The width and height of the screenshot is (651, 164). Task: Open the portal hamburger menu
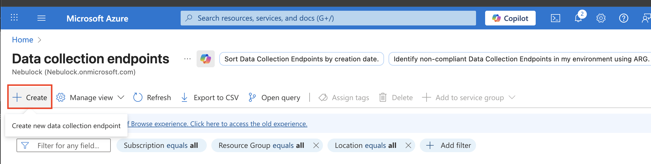[41, 18]
